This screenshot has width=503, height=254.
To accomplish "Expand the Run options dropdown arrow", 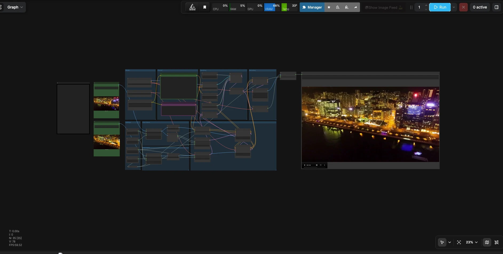I will tap(454, 7).
